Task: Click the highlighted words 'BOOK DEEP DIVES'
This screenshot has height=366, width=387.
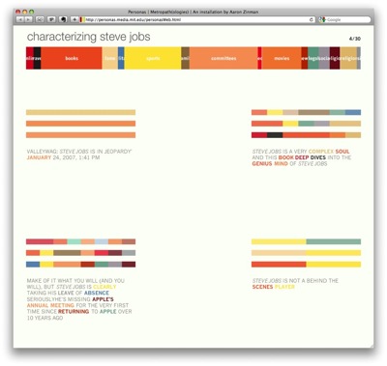Action: 302,157
